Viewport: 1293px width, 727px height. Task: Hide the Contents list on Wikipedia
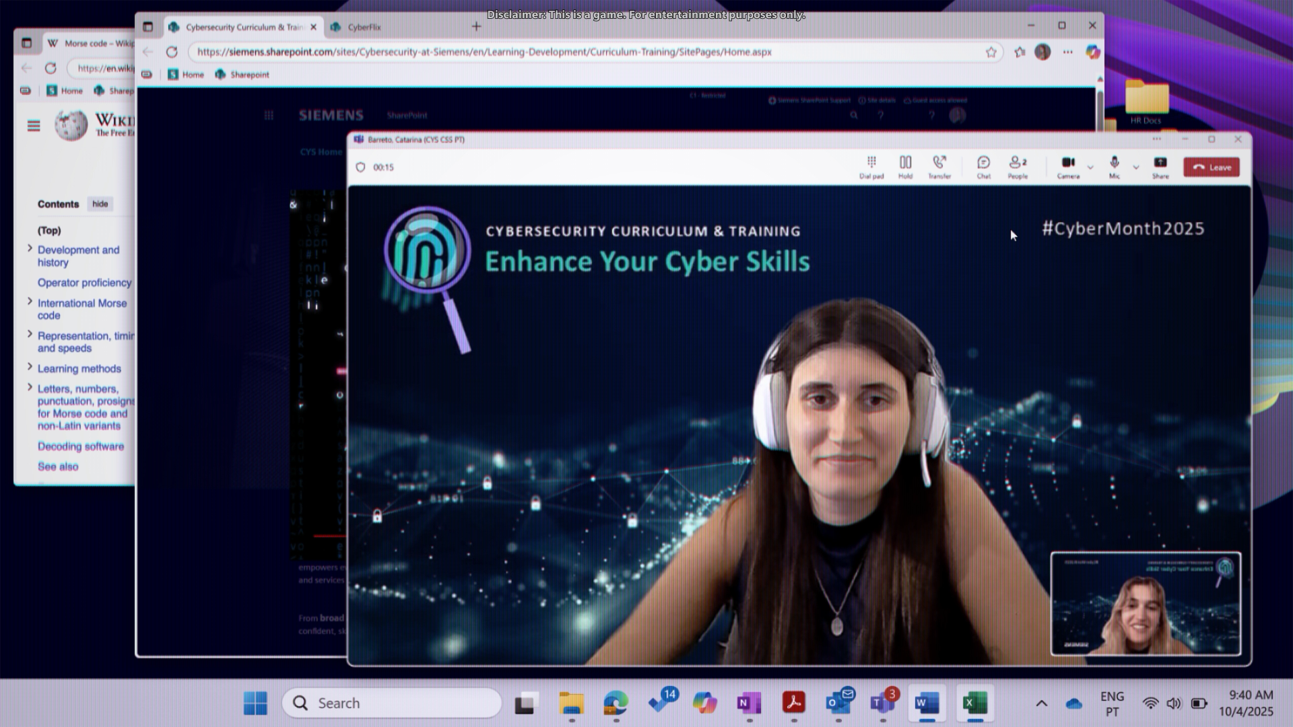[100, 204]
